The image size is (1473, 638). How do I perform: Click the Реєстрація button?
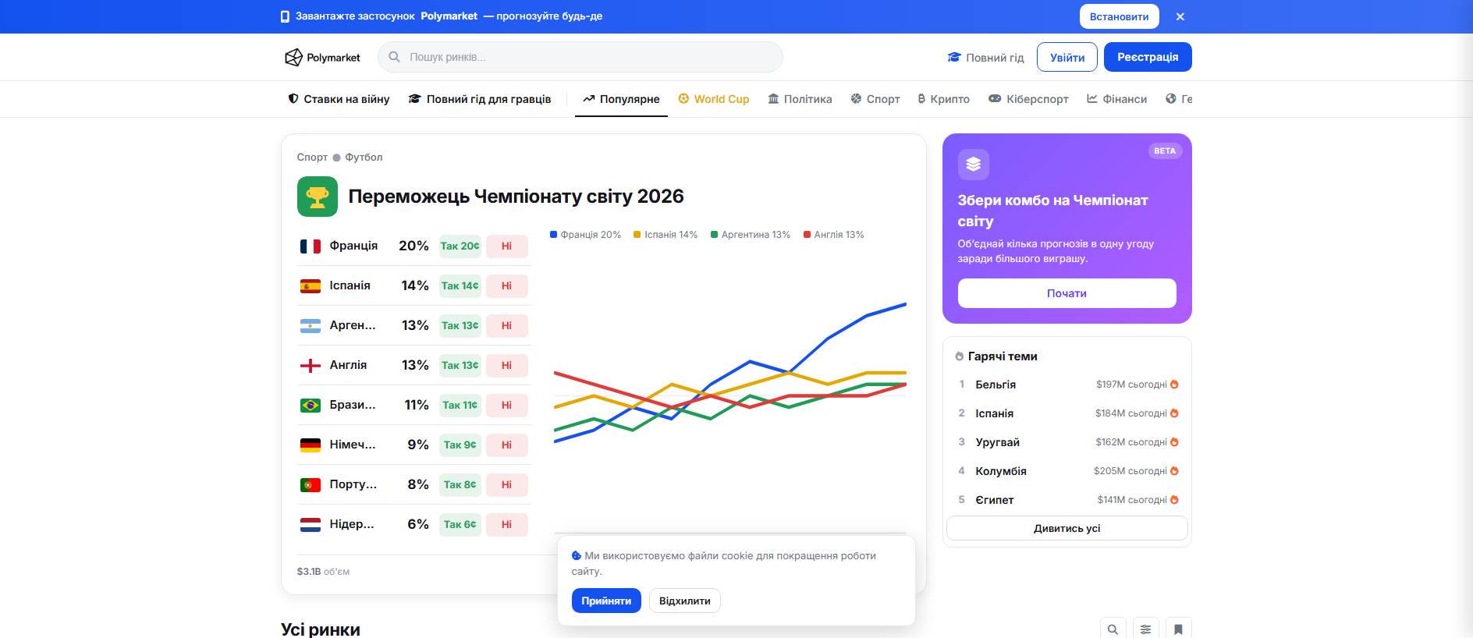point(1148,57)
